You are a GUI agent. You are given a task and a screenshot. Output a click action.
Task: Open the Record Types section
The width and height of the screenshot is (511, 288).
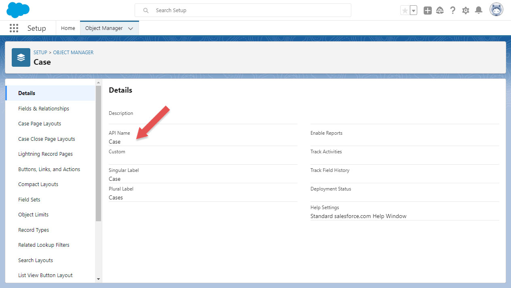pyautogui.click(x=33, y=230)
